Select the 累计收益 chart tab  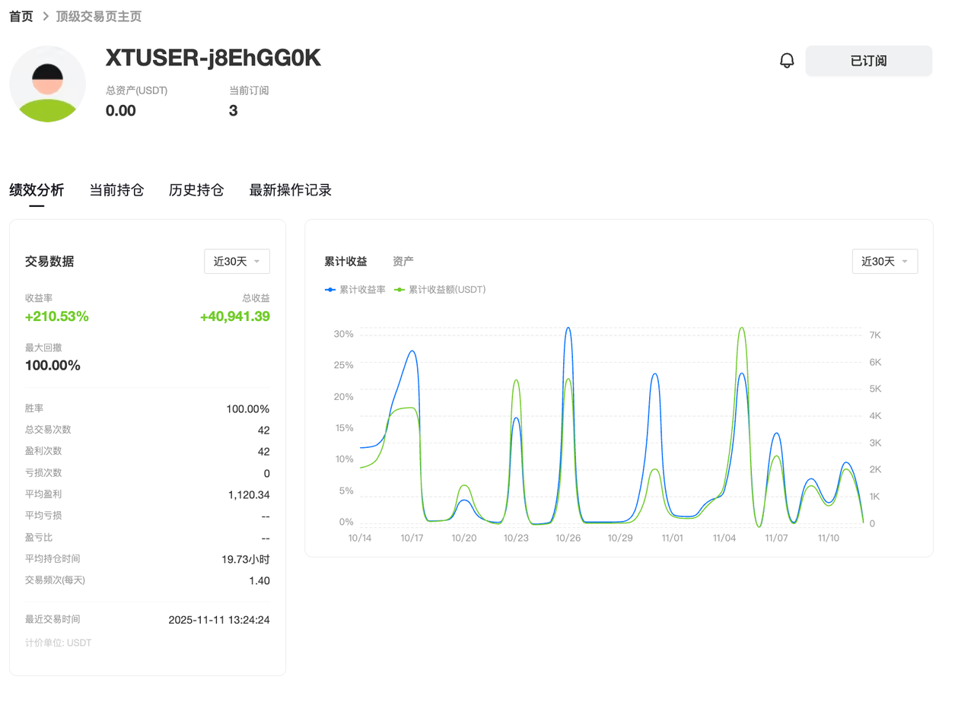point(345,262)
